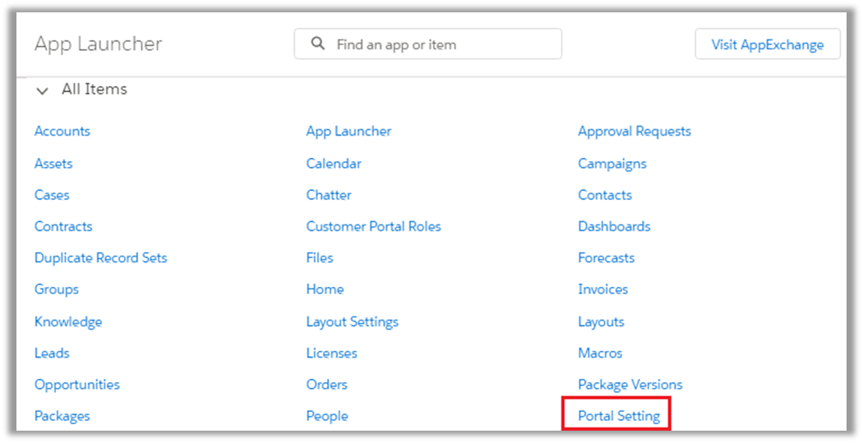863x443 pixels.
Task: Open the Portal Setting link
Action: point(619,416)
